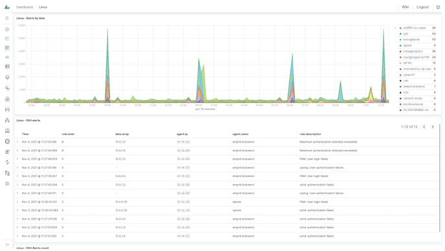Screen dimensions: 445x251
Task: Click the green legend dot with count 29
Action: click(x=400, y=28)
